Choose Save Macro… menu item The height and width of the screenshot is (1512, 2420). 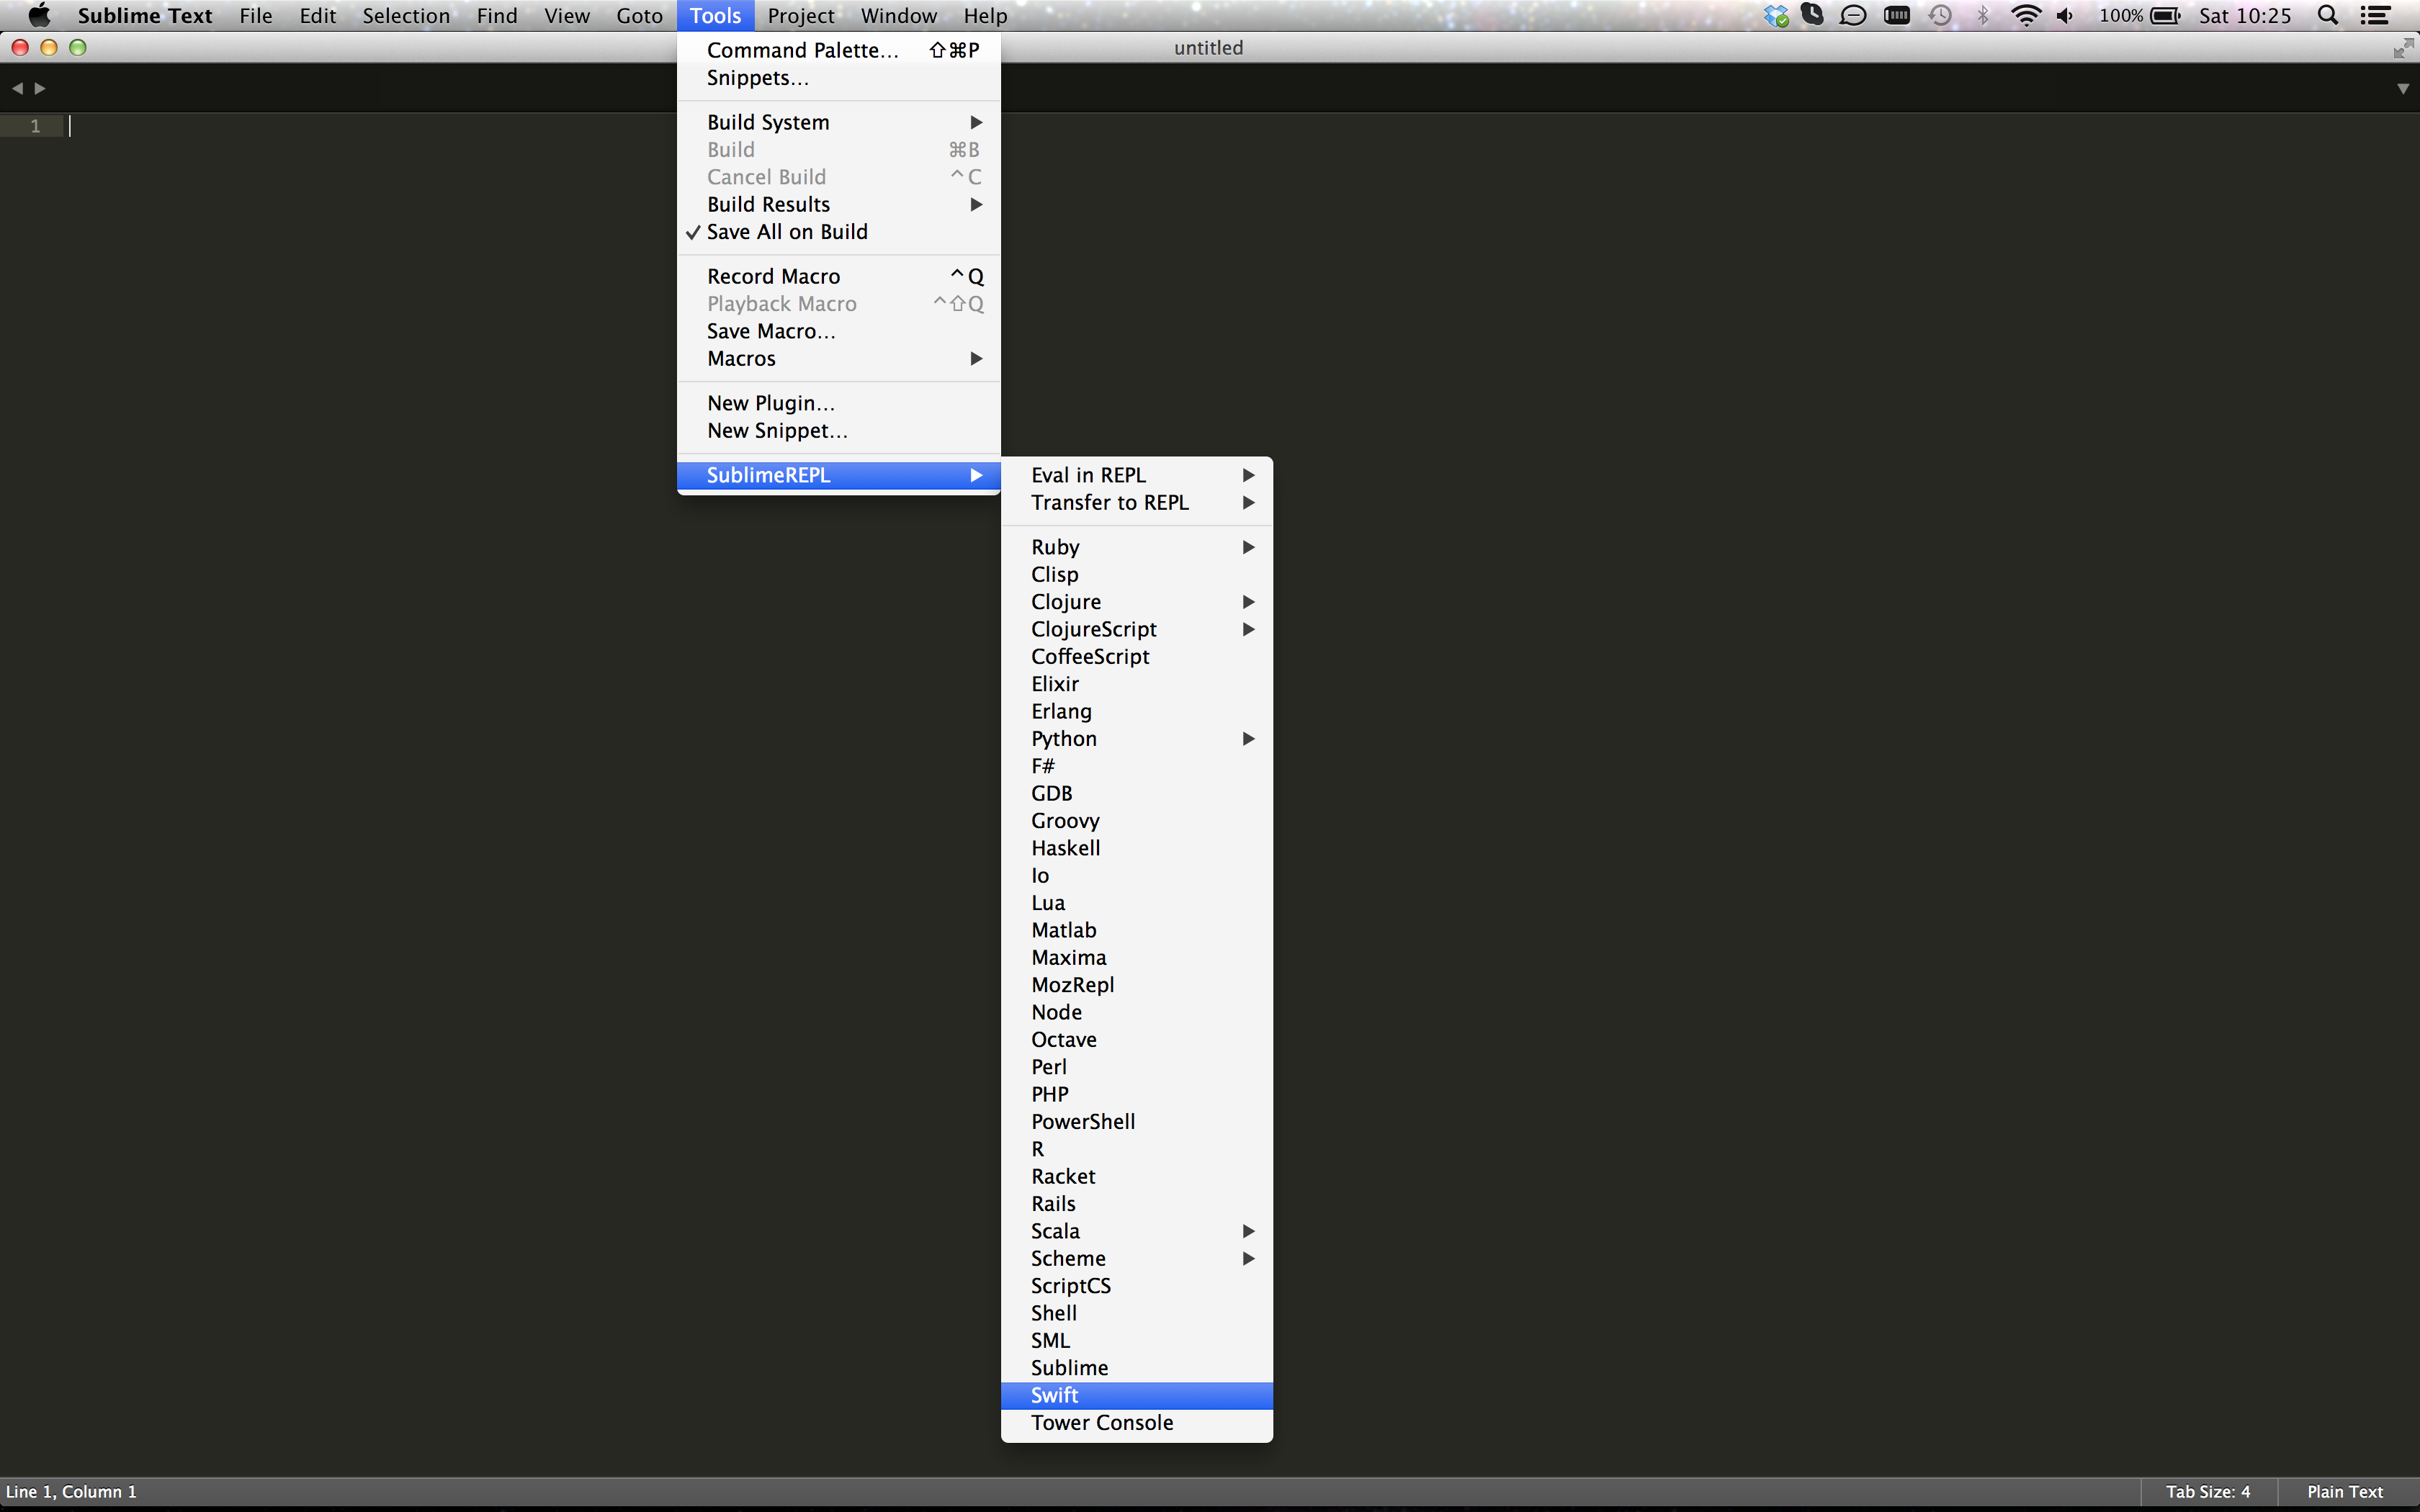click(x=838, y=331)
